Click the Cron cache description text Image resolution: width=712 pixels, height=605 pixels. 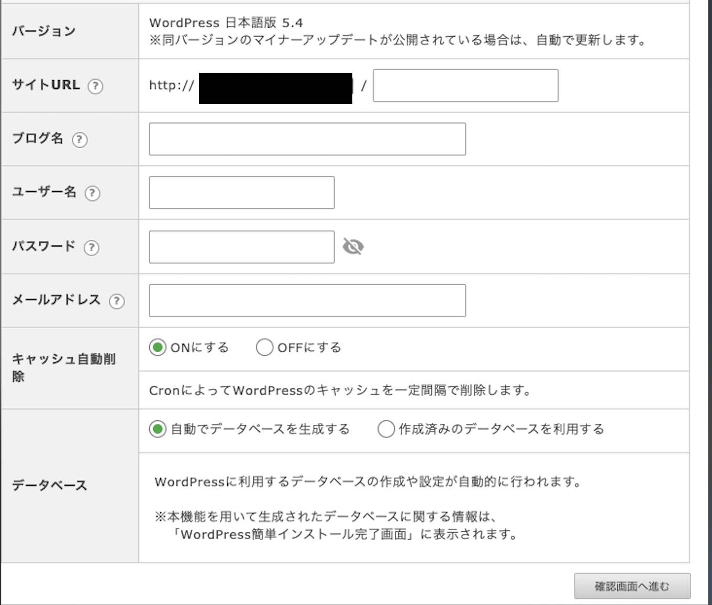point(340,390)
